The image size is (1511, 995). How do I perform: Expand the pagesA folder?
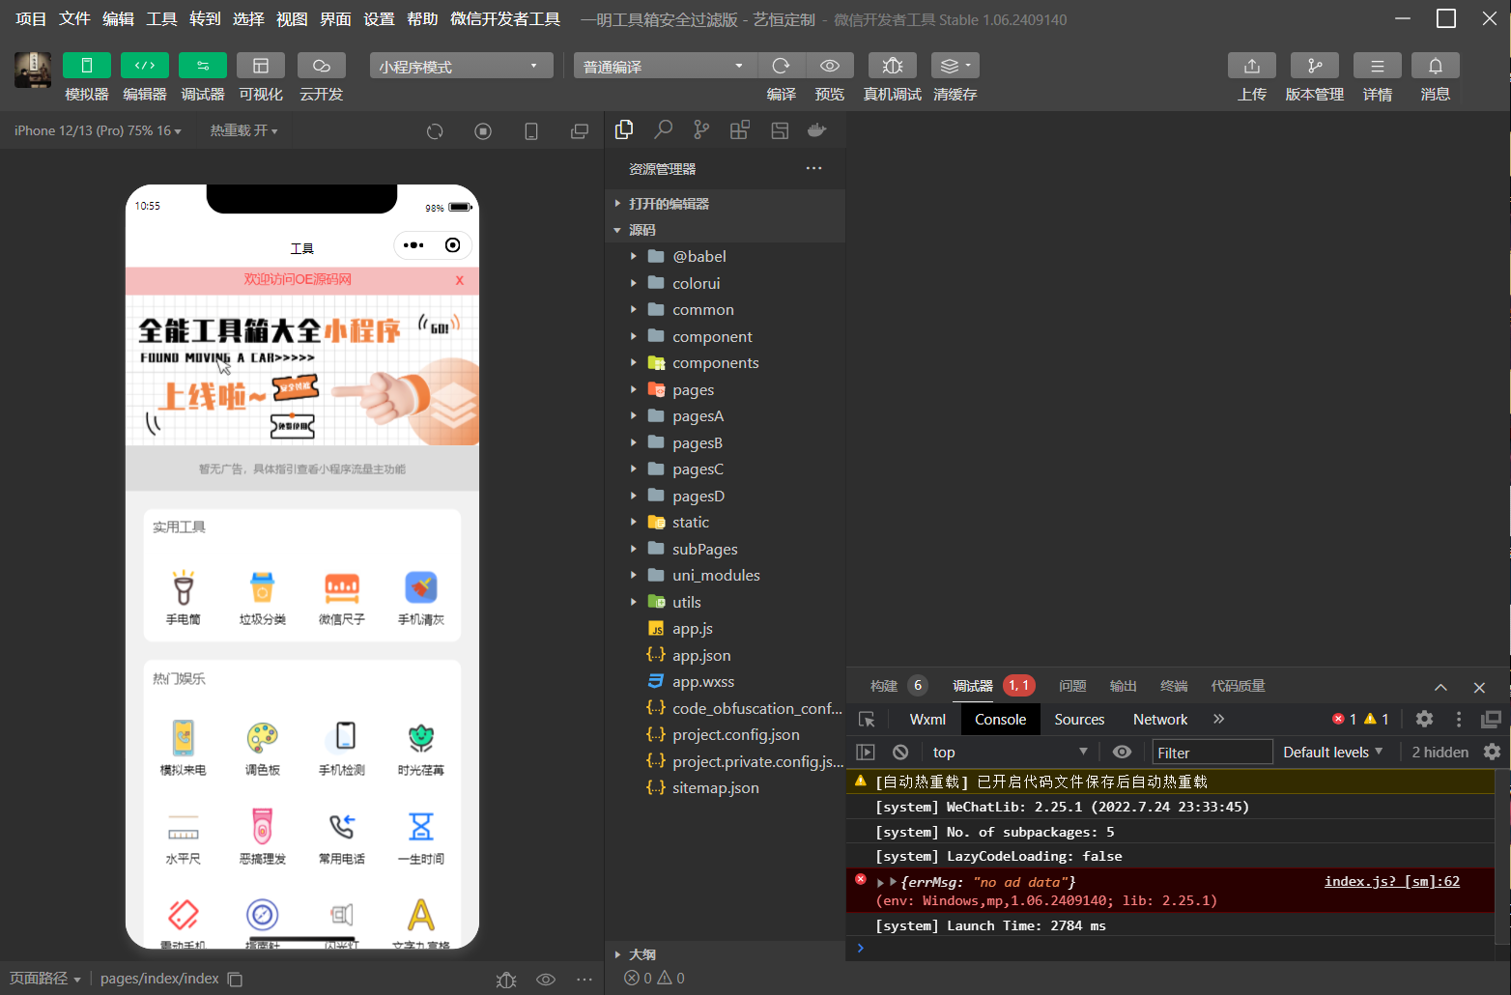point(725,415)
